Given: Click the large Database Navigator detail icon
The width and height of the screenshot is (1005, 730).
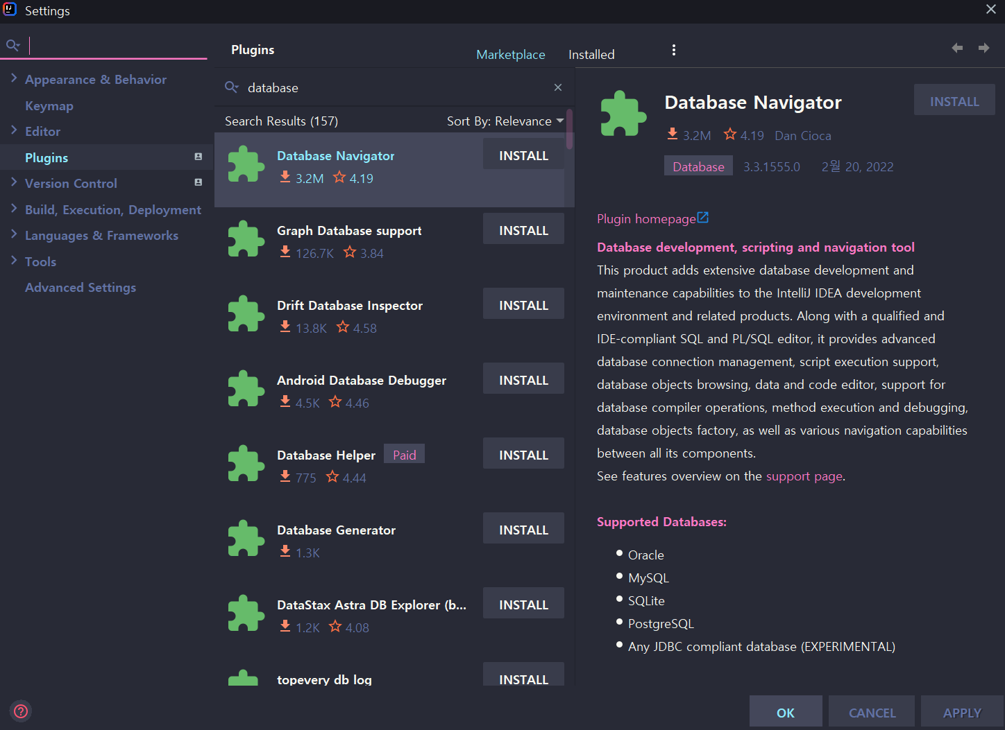Looking at the screenshot, I should click(623, 114).
